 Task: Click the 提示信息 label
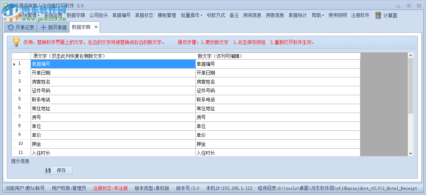[20, 161]
